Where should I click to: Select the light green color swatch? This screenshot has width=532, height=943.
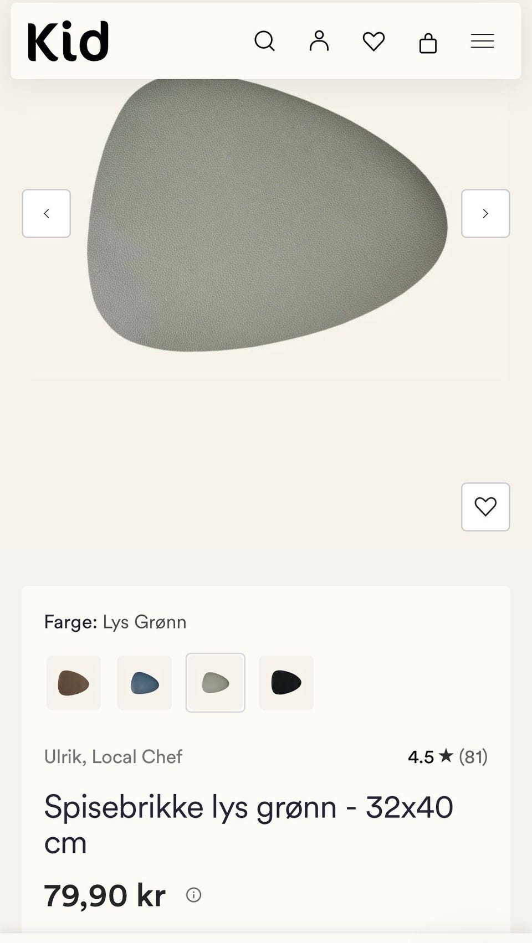tap(216, 683)
